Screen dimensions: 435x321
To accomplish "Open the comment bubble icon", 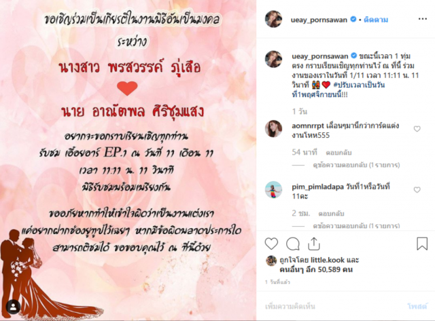I will (x=293, y=244).
